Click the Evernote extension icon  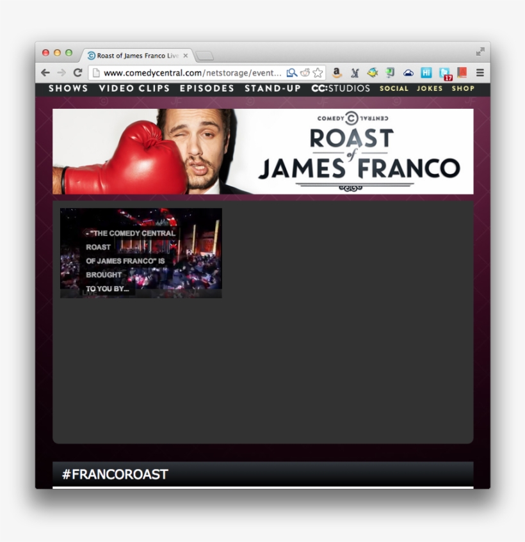(388, 72)
